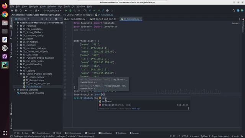The image size is (245, 138).
Task: Toggle the Pull Requests side panel
Action: [x=11, y=50]
